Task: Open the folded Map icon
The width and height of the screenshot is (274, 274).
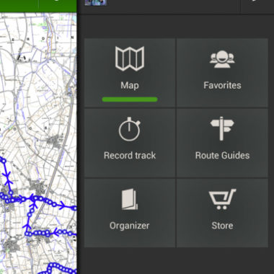Action: pos(130,58)
